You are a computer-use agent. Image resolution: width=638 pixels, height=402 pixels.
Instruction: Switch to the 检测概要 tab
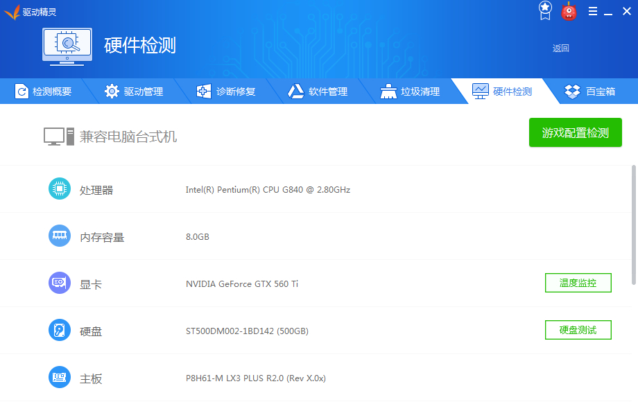click(43, 91)
